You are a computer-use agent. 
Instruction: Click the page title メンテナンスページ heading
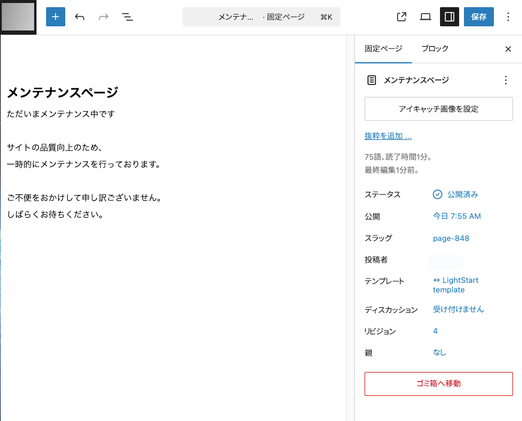(63, 92)
